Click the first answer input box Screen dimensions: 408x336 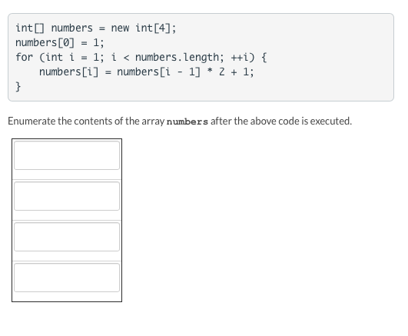pos(67,155)
